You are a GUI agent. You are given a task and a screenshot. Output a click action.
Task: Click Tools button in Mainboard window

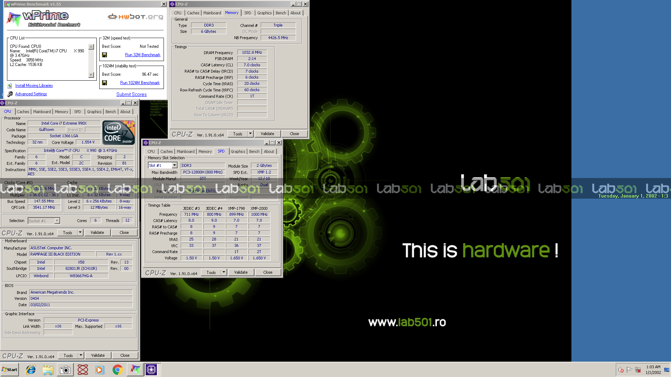coord(68,355)
